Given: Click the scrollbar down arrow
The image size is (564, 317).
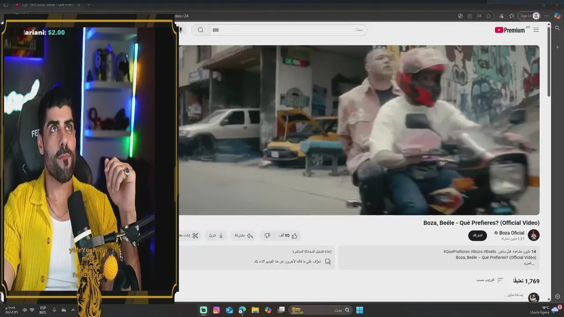Looking at the screenshot, I should click(x=549, y=299).
